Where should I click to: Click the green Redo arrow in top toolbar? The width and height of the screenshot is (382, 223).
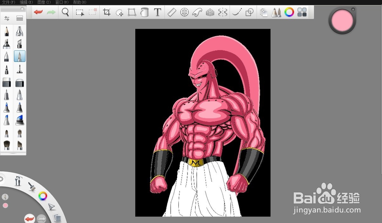[51, 12]
